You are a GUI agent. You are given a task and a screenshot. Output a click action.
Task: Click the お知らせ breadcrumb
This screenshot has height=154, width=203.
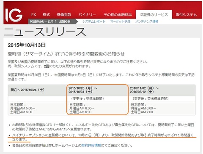pos(65,21)
